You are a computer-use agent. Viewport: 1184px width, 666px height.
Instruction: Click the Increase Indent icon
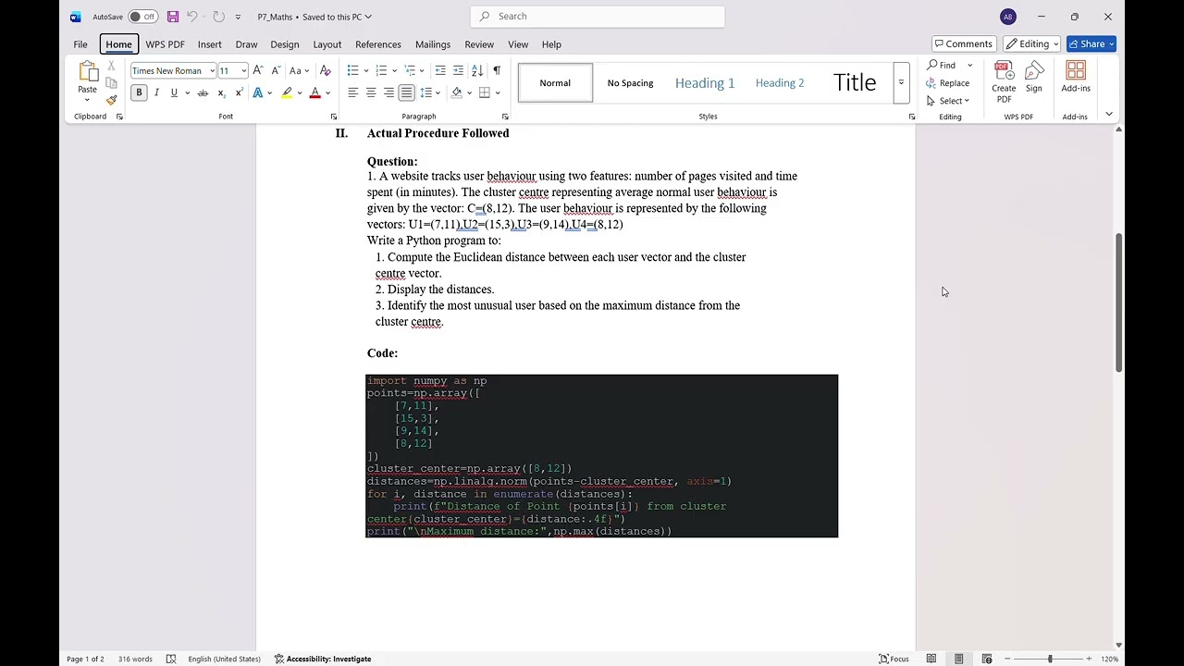click(459, 70)
